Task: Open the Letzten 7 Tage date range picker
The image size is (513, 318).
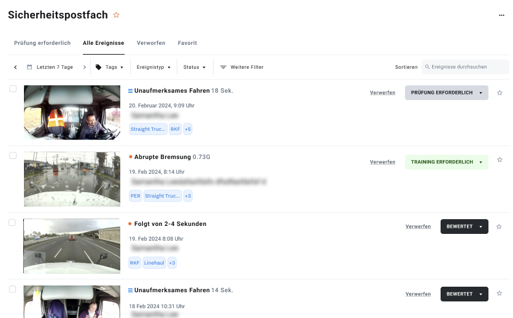Action: pyautogui.click(x=50, y=67)
